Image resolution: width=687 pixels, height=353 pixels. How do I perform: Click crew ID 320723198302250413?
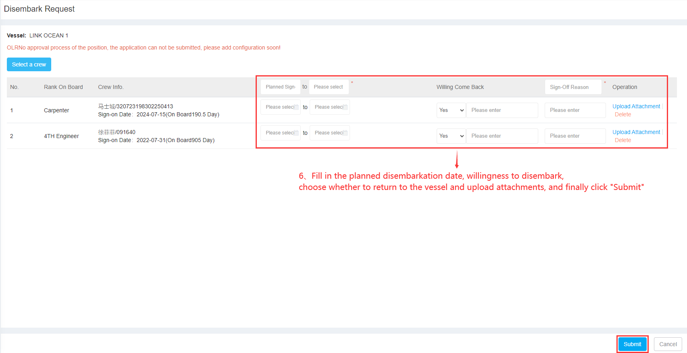pyautogui.click(x=145, y=106)
